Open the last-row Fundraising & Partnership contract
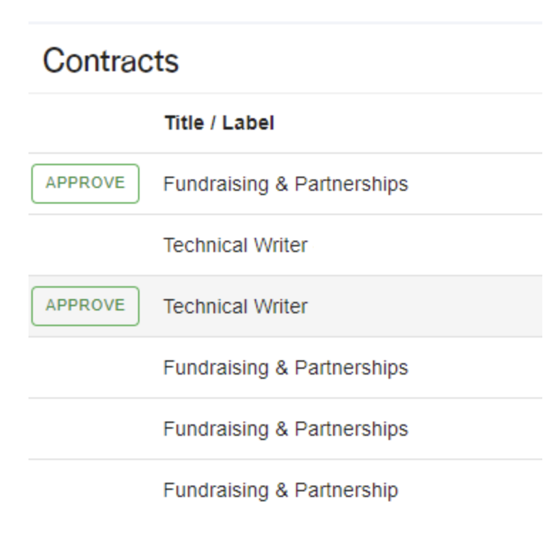The image size is (543, 544). (280, 491)
